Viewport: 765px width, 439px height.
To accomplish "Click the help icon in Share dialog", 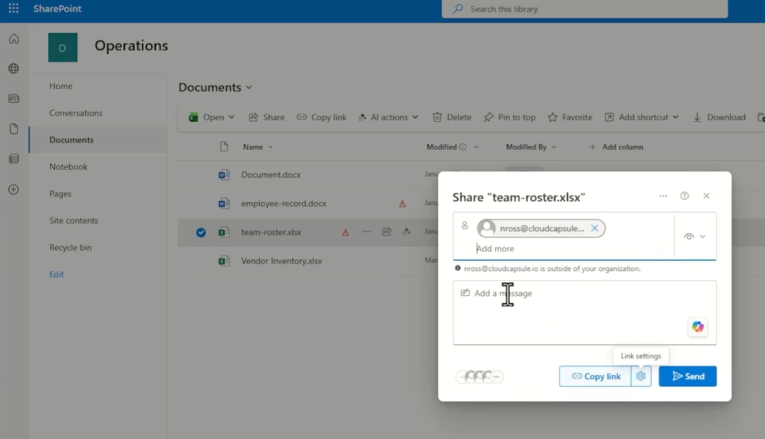I will click(x=684, y=196).
